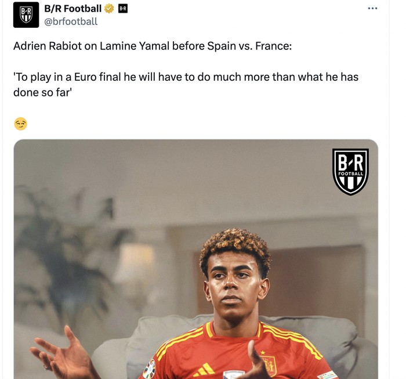This screenshot has height=379, width=406.
Task: Click the 'done so far' text line
Action: [42, 93]
